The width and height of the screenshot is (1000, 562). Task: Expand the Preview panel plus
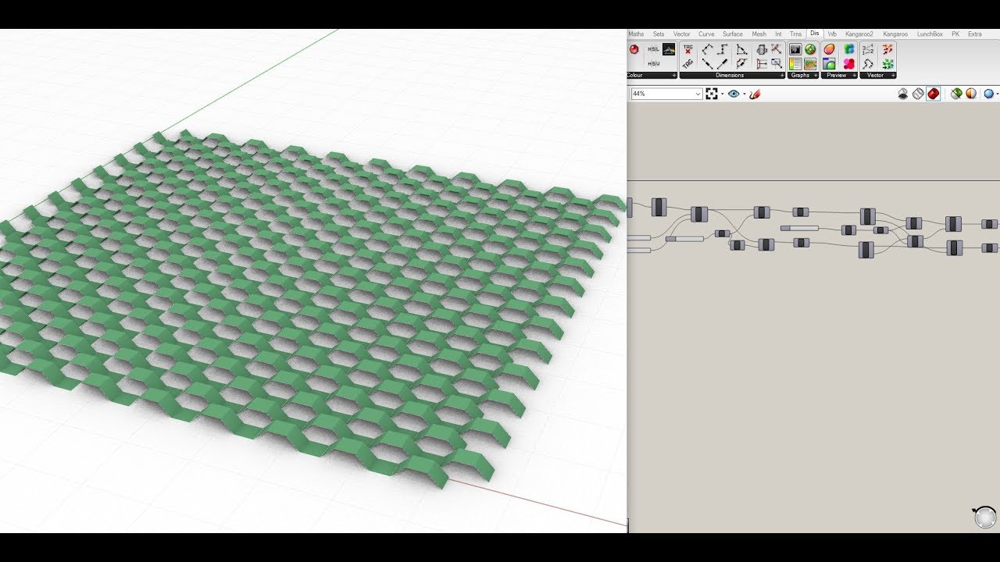pyautogui.click(x=854, y=76)
